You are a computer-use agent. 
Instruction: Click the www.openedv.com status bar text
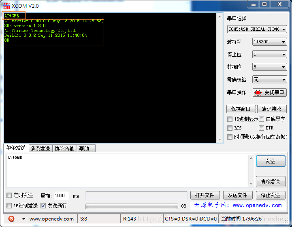51,219
